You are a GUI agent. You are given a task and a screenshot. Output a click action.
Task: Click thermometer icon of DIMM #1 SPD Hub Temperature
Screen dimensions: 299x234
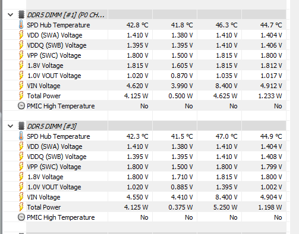coord(21,25)
